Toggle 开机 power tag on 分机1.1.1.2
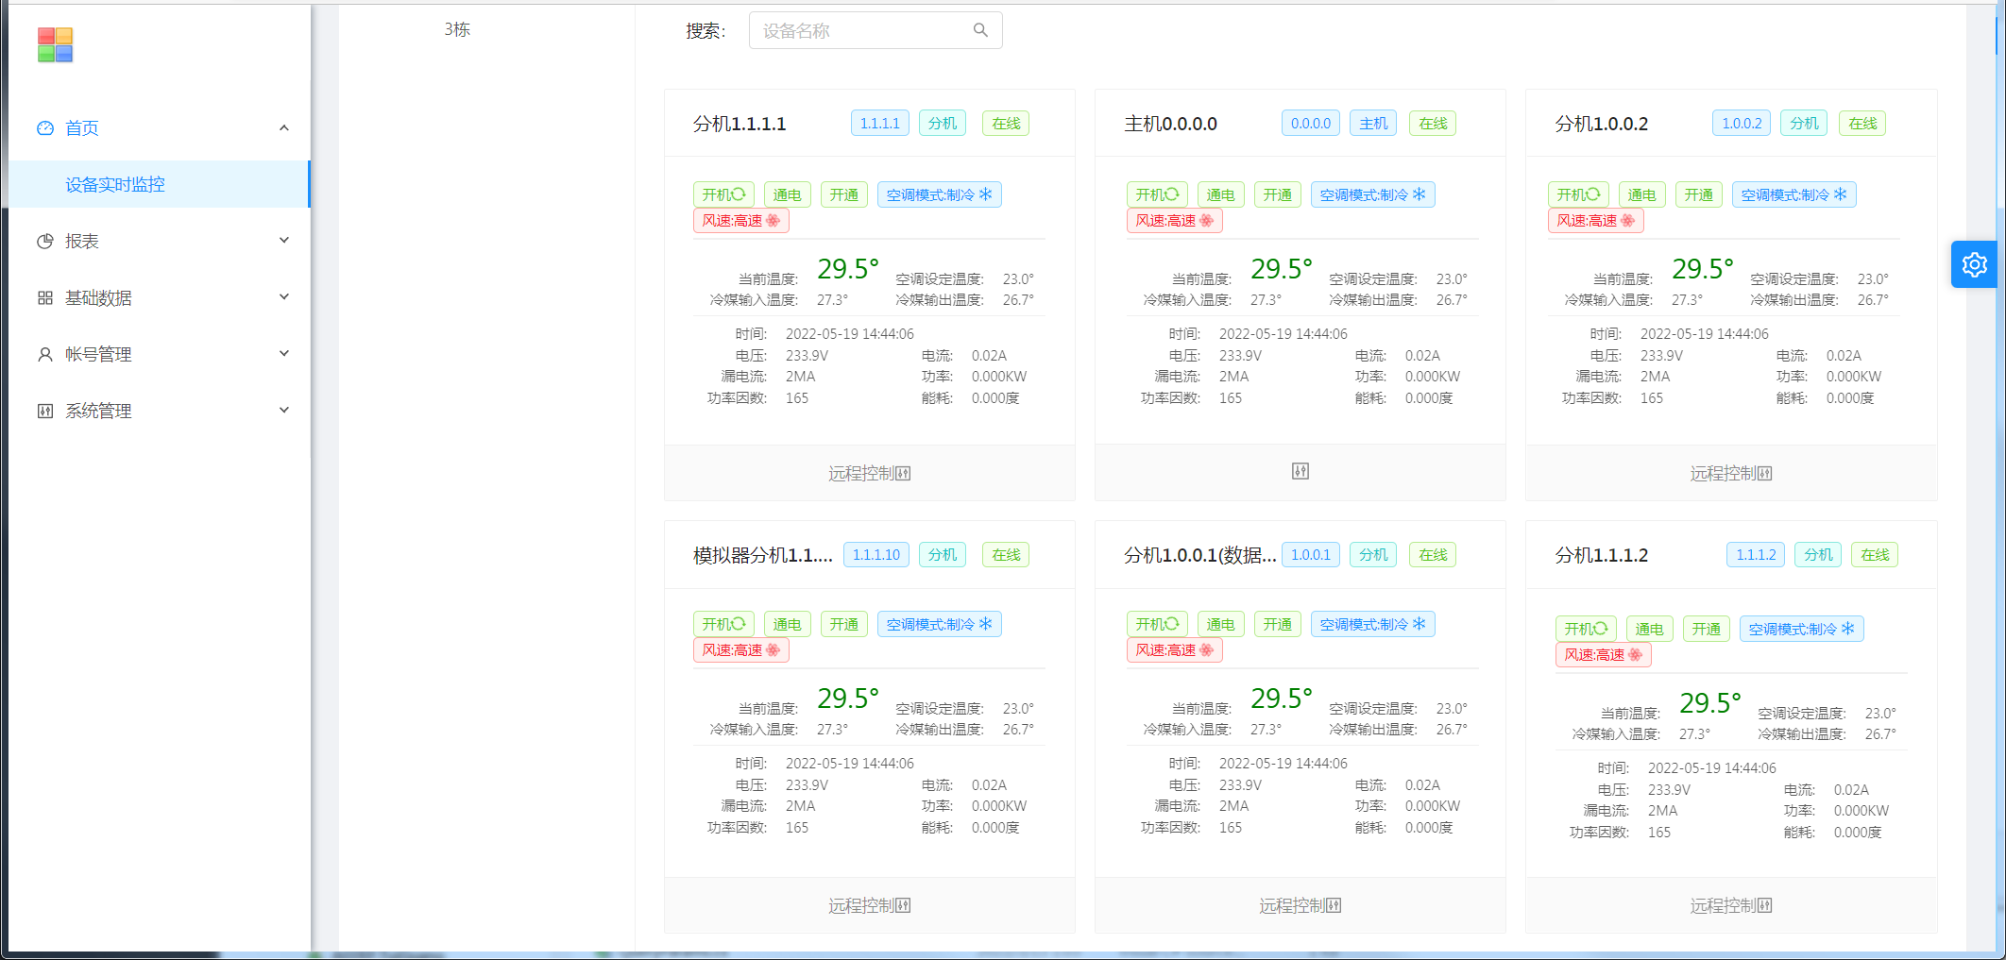The image size is (2006, 960). 1585,629
